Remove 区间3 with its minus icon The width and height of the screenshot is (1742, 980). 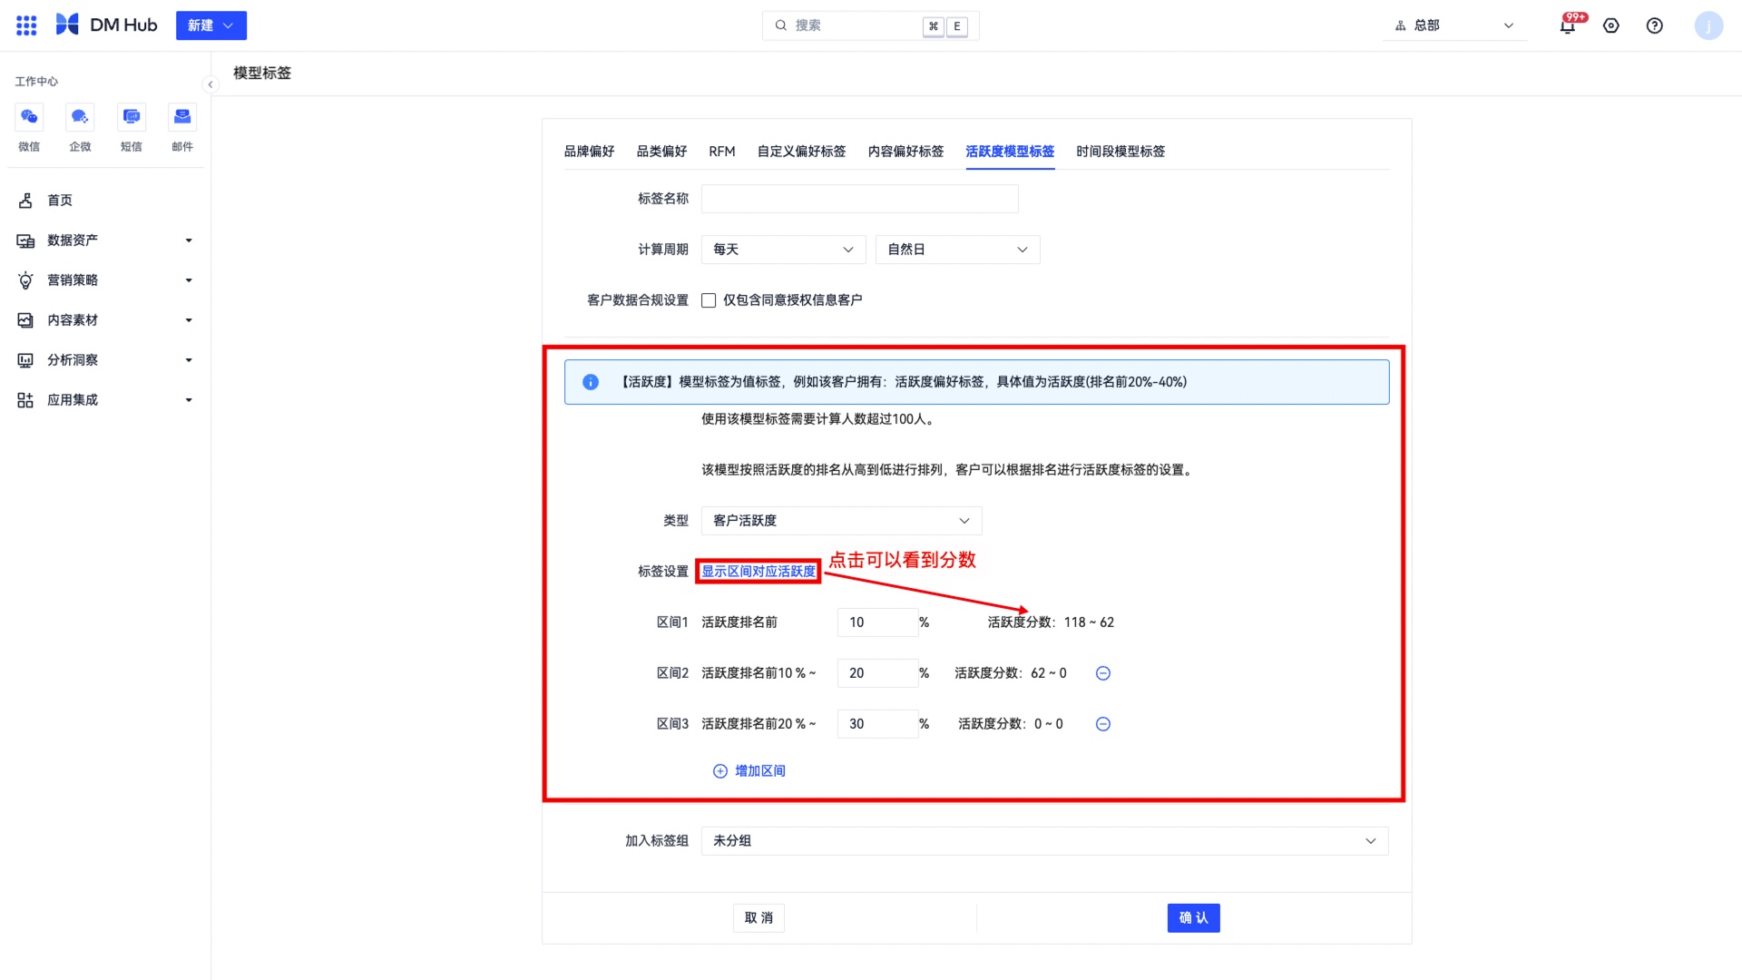point(1103,724)
